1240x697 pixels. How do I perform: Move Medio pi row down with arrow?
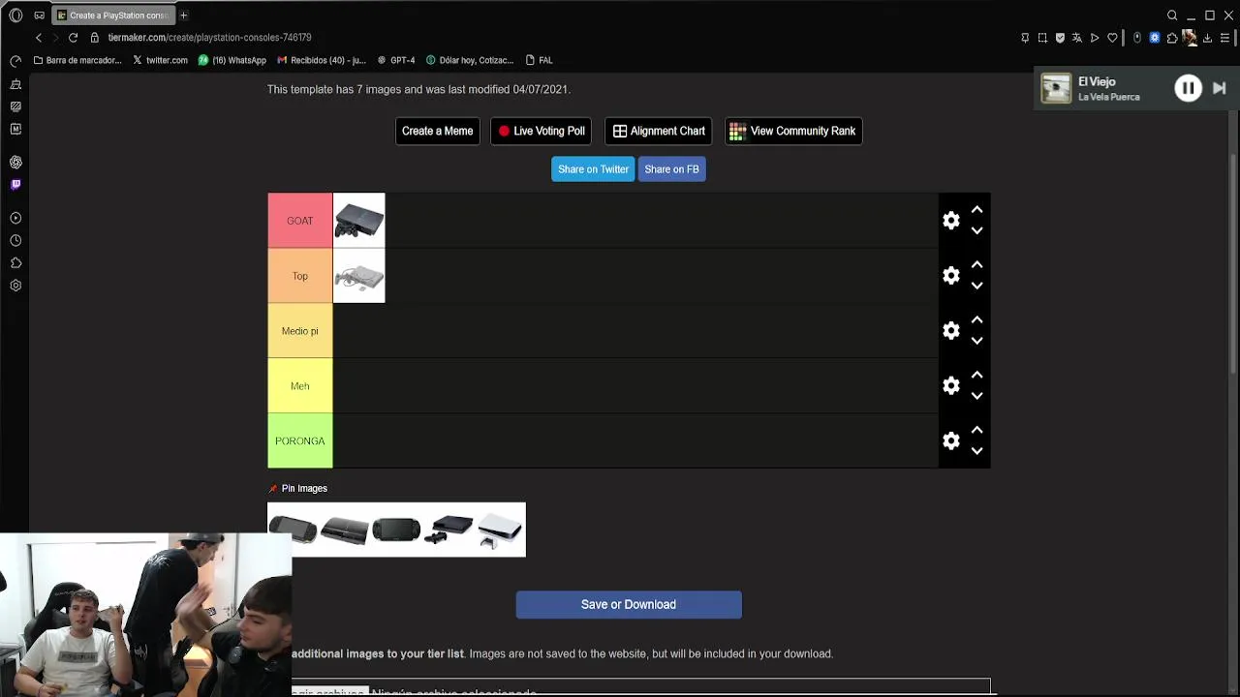click(x=976, y=341)
